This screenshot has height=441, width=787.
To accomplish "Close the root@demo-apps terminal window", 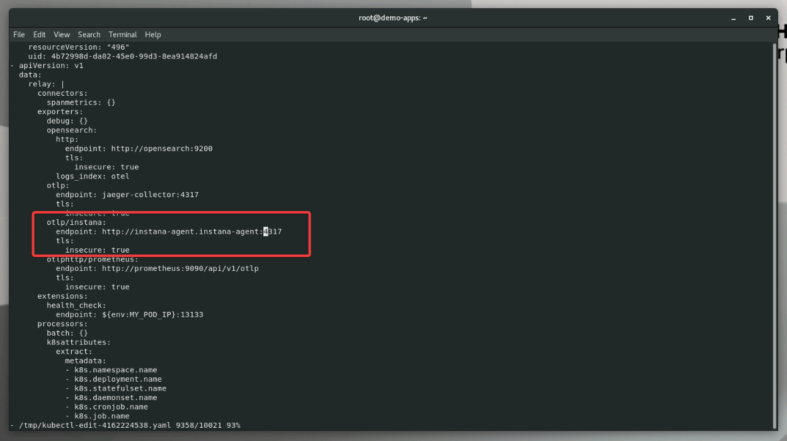I will pos(768,18).
